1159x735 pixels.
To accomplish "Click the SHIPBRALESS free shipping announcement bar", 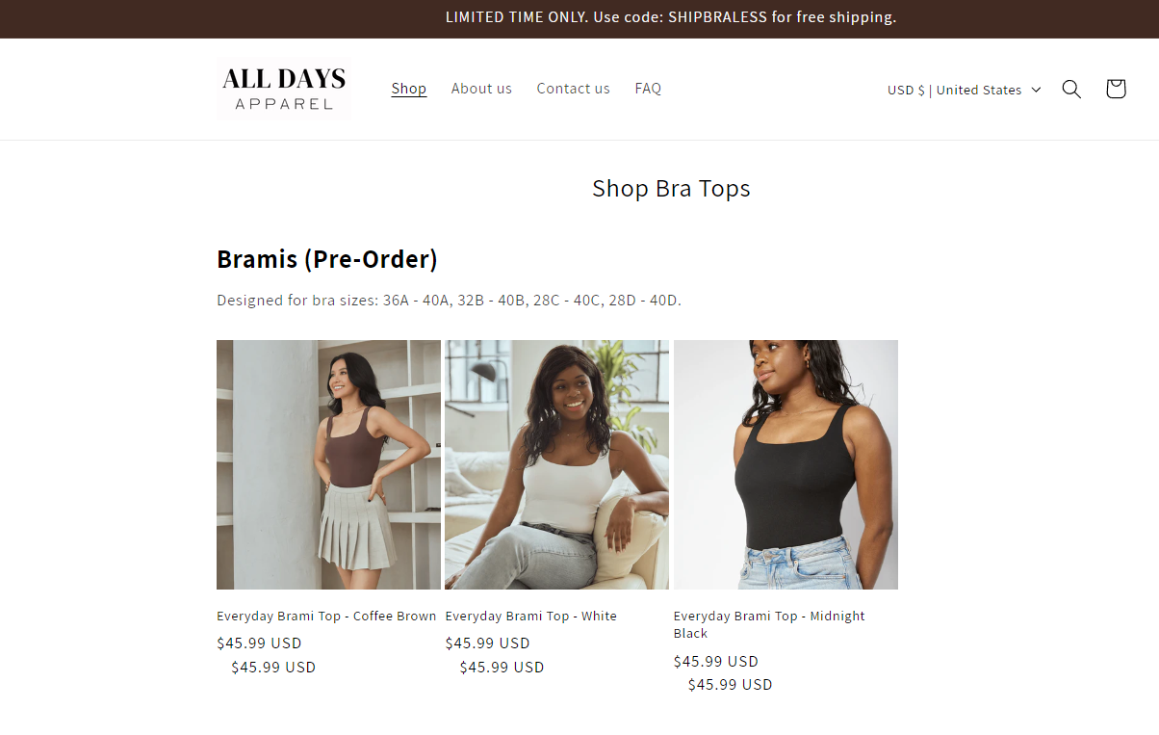I will coord(671,17).
